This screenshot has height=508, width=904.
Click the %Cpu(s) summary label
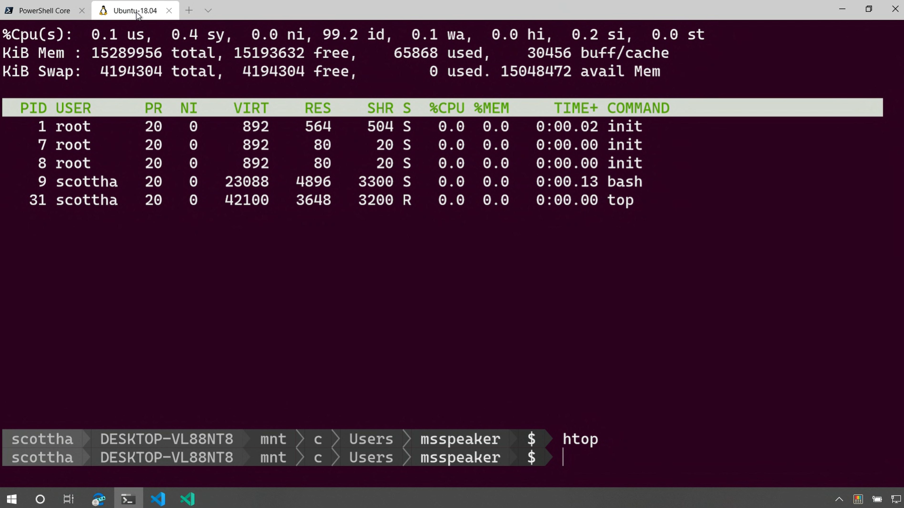[x=37, y=34]
